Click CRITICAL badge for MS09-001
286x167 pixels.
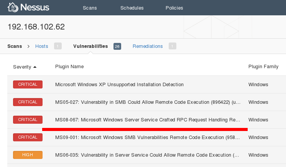point(28,137)
